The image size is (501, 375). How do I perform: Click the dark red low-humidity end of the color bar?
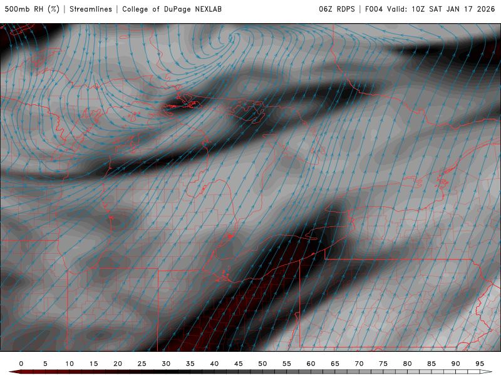pyautogui.click(x=14, y=372)
